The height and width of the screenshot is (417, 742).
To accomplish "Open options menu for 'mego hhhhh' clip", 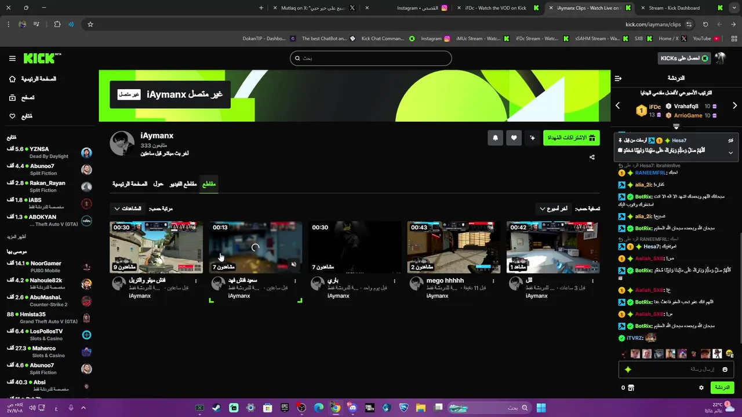I will [493, 281].
